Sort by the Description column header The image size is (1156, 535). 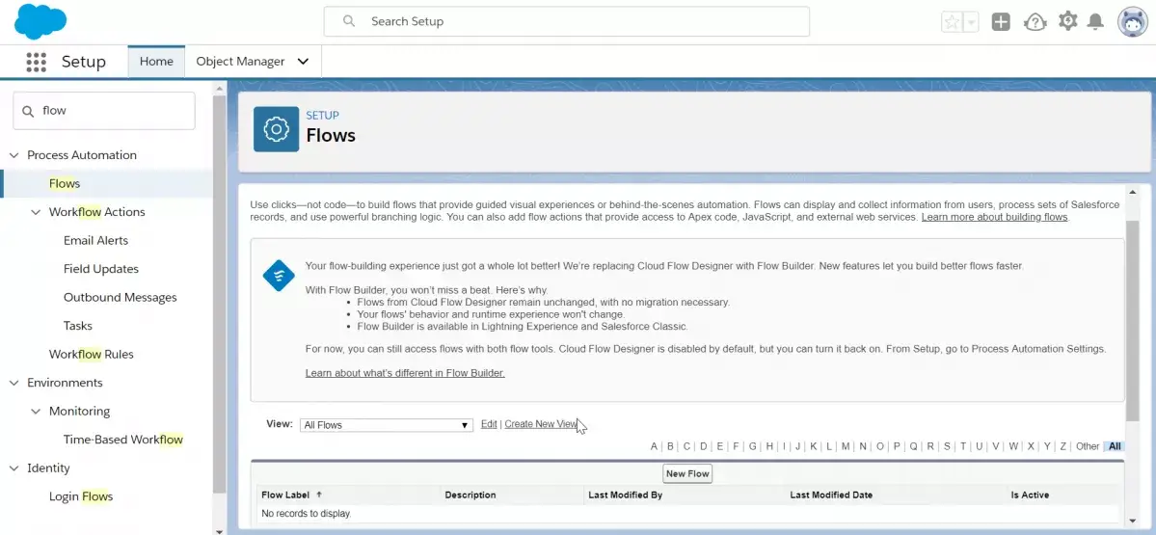(470, 495)
